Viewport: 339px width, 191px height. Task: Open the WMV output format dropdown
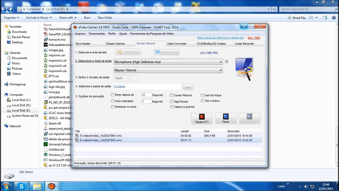122,79
